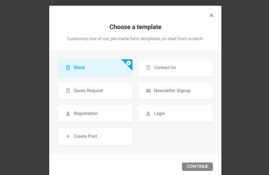Click the person icon beside Registration
This screenshot has height=175, width=269.
pyautogui.click(x=68, y=114)
